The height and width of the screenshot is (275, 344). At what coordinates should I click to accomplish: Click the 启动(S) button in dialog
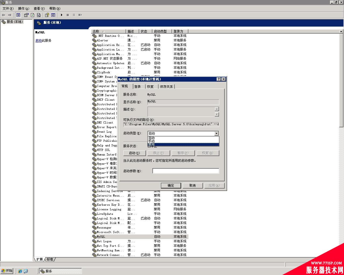tap(134, 153)
